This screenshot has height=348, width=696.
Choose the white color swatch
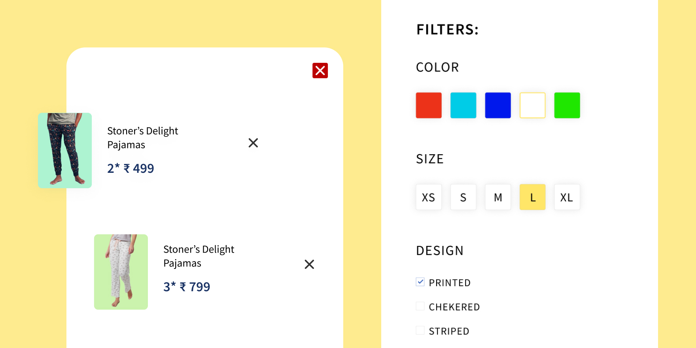click(532, 105)
